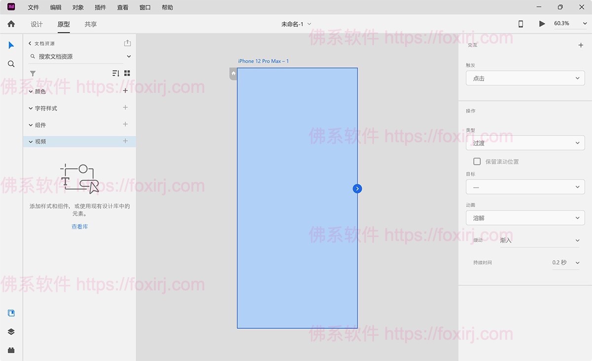This screenshot has height=361, width=592.
Task: Click the Home icon in top bar
Action: click(x=11, y=24)
